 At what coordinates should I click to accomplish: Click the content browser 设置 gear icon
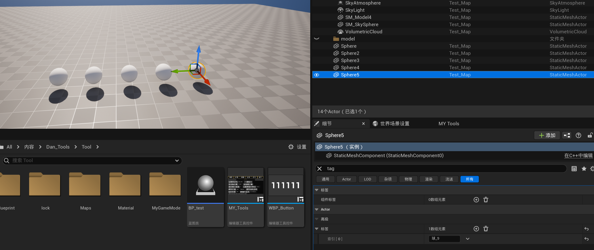[291, 147]
